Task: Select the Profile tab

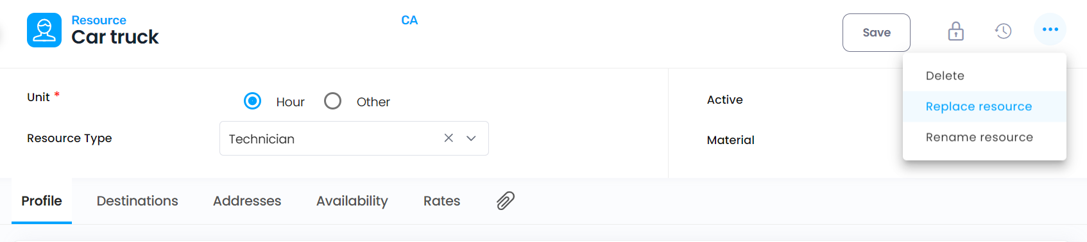Action: (42, 201)
